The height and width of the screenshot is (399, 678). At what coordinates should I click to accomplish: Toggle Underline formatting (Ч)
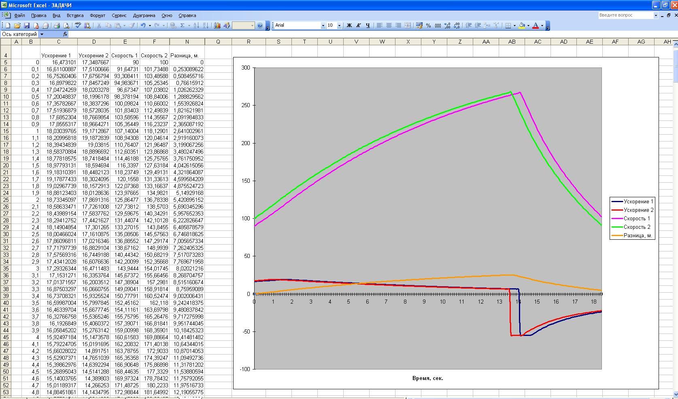click(x=368, y=25)
